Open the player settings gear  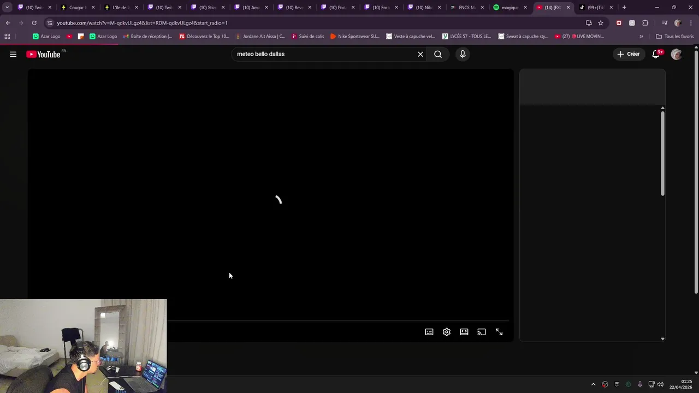[447, 332]
